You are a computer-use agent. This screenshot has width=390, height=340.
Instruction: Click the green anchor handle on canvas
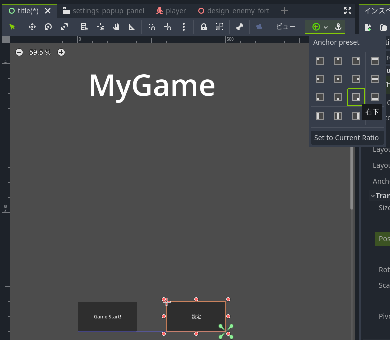226,332
